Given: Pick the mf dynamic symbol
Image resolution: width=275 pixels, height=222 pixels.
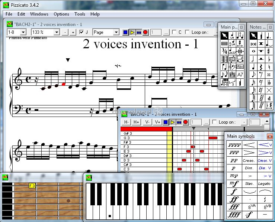Looking at the screenshot, I should (234, 183).
